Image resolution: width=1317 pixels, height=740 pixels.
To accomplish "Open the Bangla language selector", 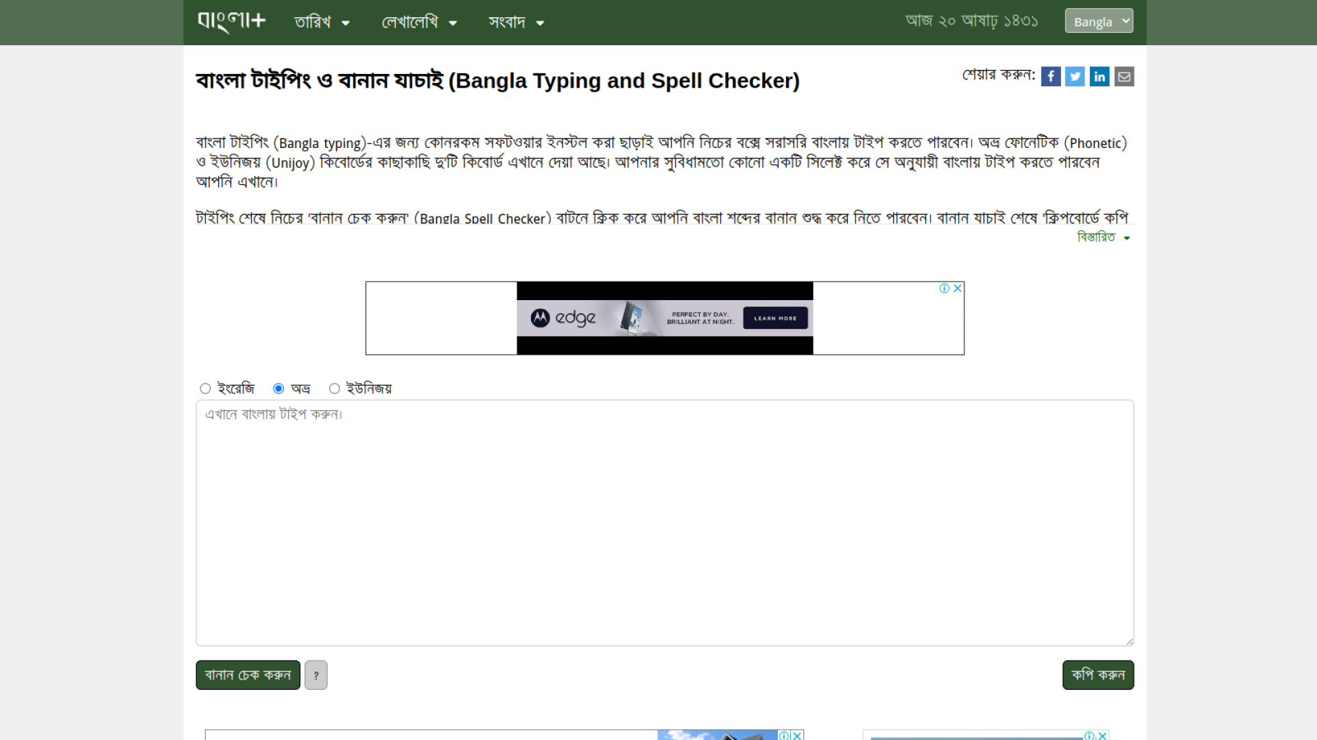I will [1098, 21].
